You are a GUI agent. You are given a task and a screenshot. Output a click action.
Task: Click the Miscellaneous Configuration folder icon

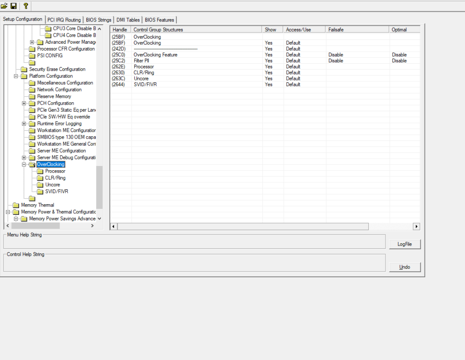click(32, 83)
